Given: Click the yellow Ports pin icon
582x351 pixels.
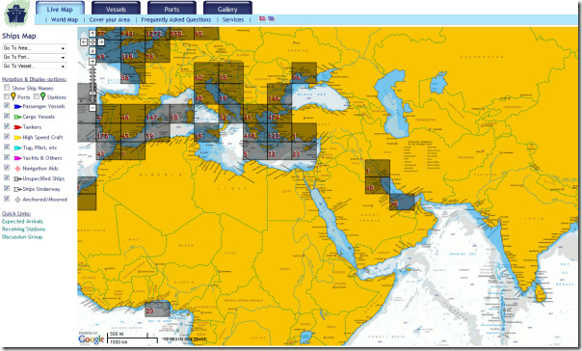Looking at the screenshot, I should click(13, 96).
